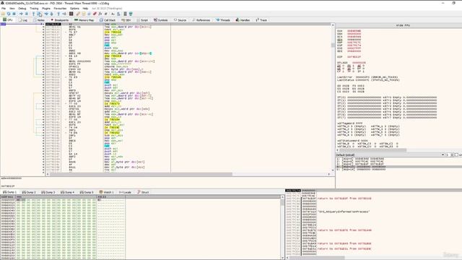The image size is (462, 260).
Task: Open the Options menu
Action: pos(74,9)
